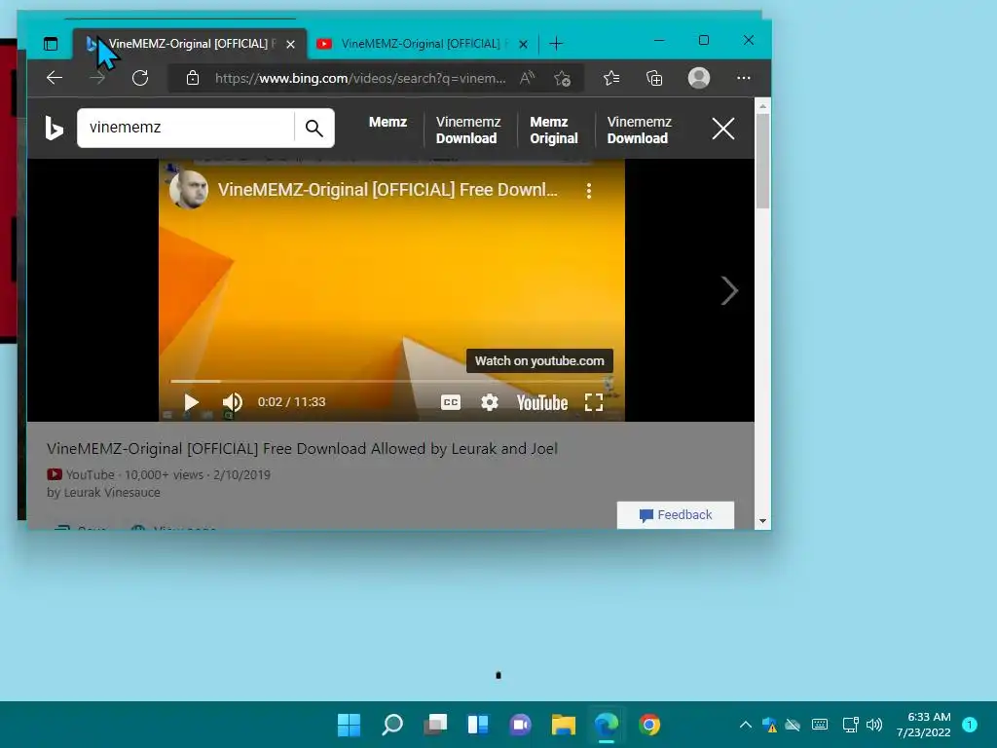
Task: Select the 0:02 / 11:33 video time readout
Action: pyautogui.click(x=291, y=402)
